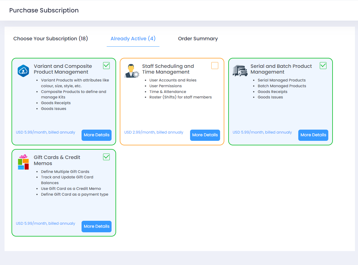The width and height of the screenshot is (358, 265).
Task: Open the Order Summary tab
Action: click(198, 39)
